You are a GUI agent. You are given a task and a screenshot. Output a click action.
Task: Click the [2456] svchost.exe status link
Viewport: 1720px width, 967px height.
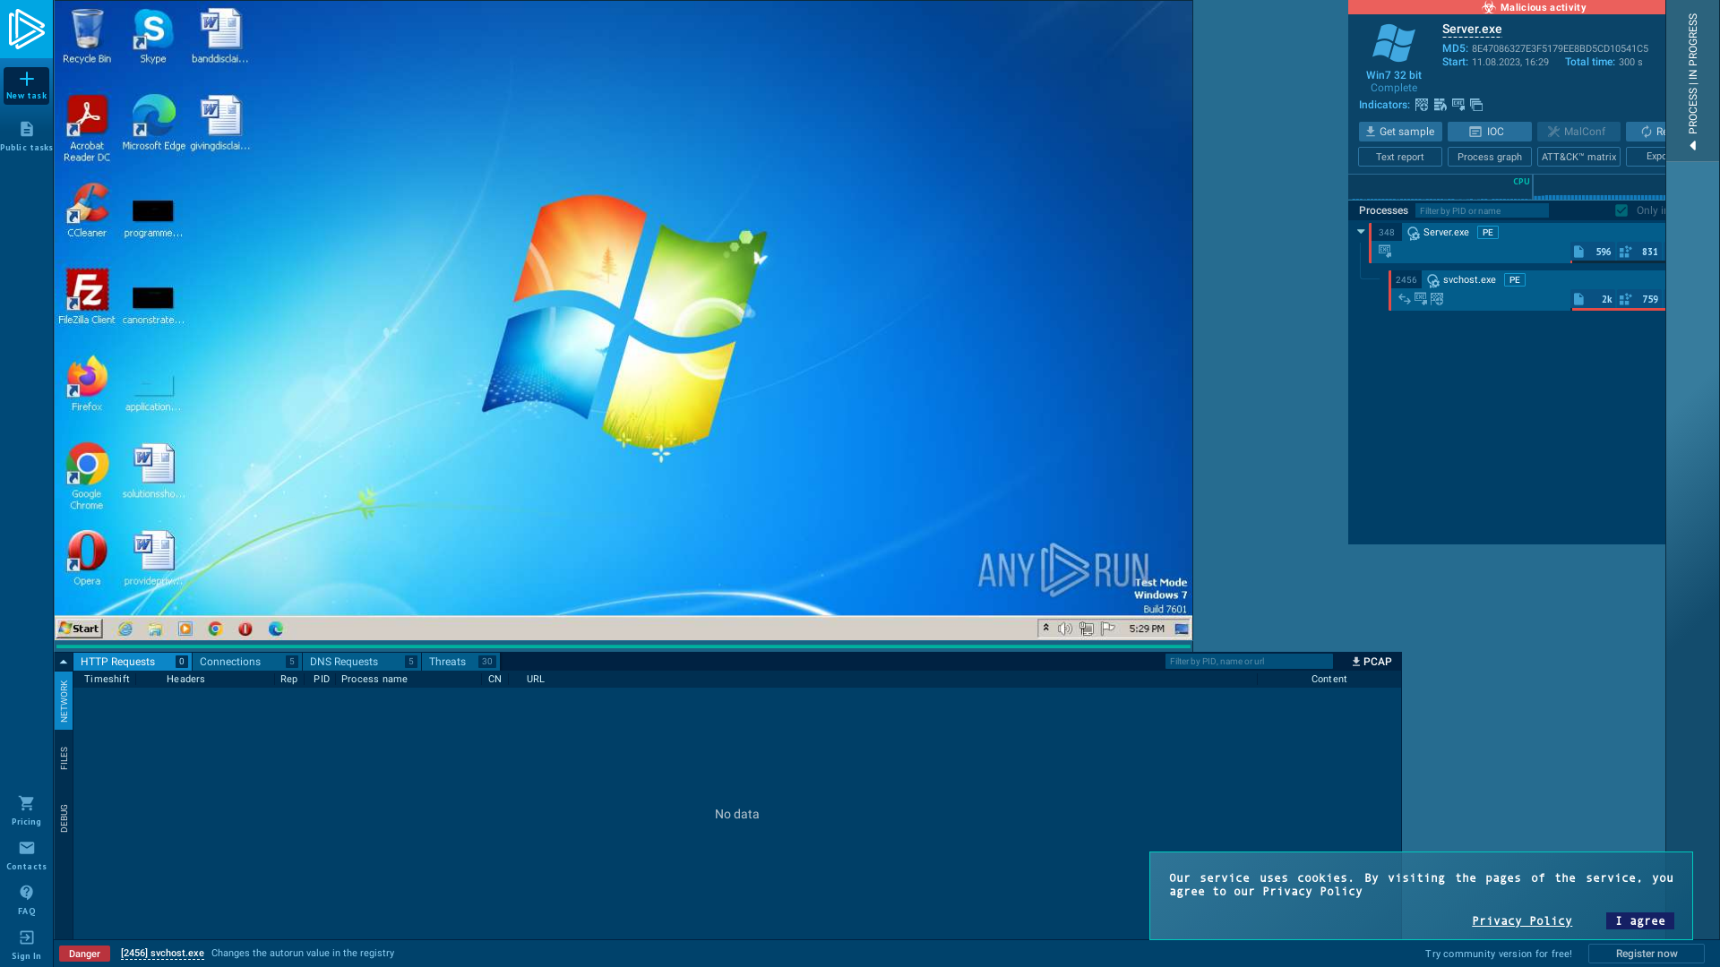pyautogui.click(x=162, y=954)
